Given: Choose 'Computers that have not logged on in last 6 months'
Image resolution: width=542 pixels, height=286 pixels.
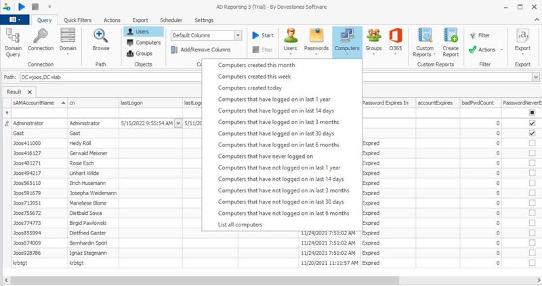Looking at the screenshot, I should click(x=282, y=213).
